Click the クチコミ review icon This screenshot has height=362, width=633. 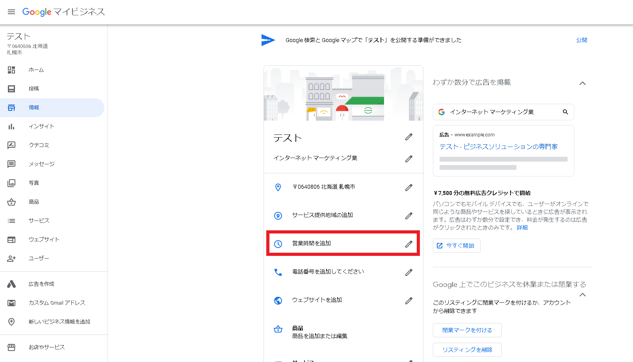[11, 145]
